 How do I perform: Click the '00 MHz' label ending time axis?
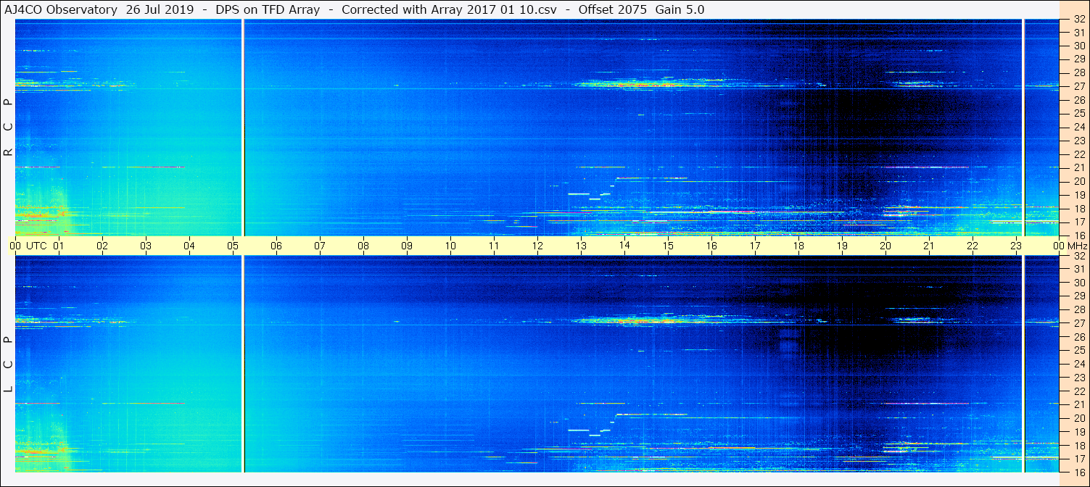pos(1070,246)
